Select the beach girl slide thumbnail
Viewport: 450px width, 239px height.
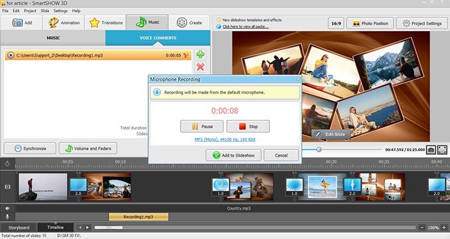(x=323, y=187)
